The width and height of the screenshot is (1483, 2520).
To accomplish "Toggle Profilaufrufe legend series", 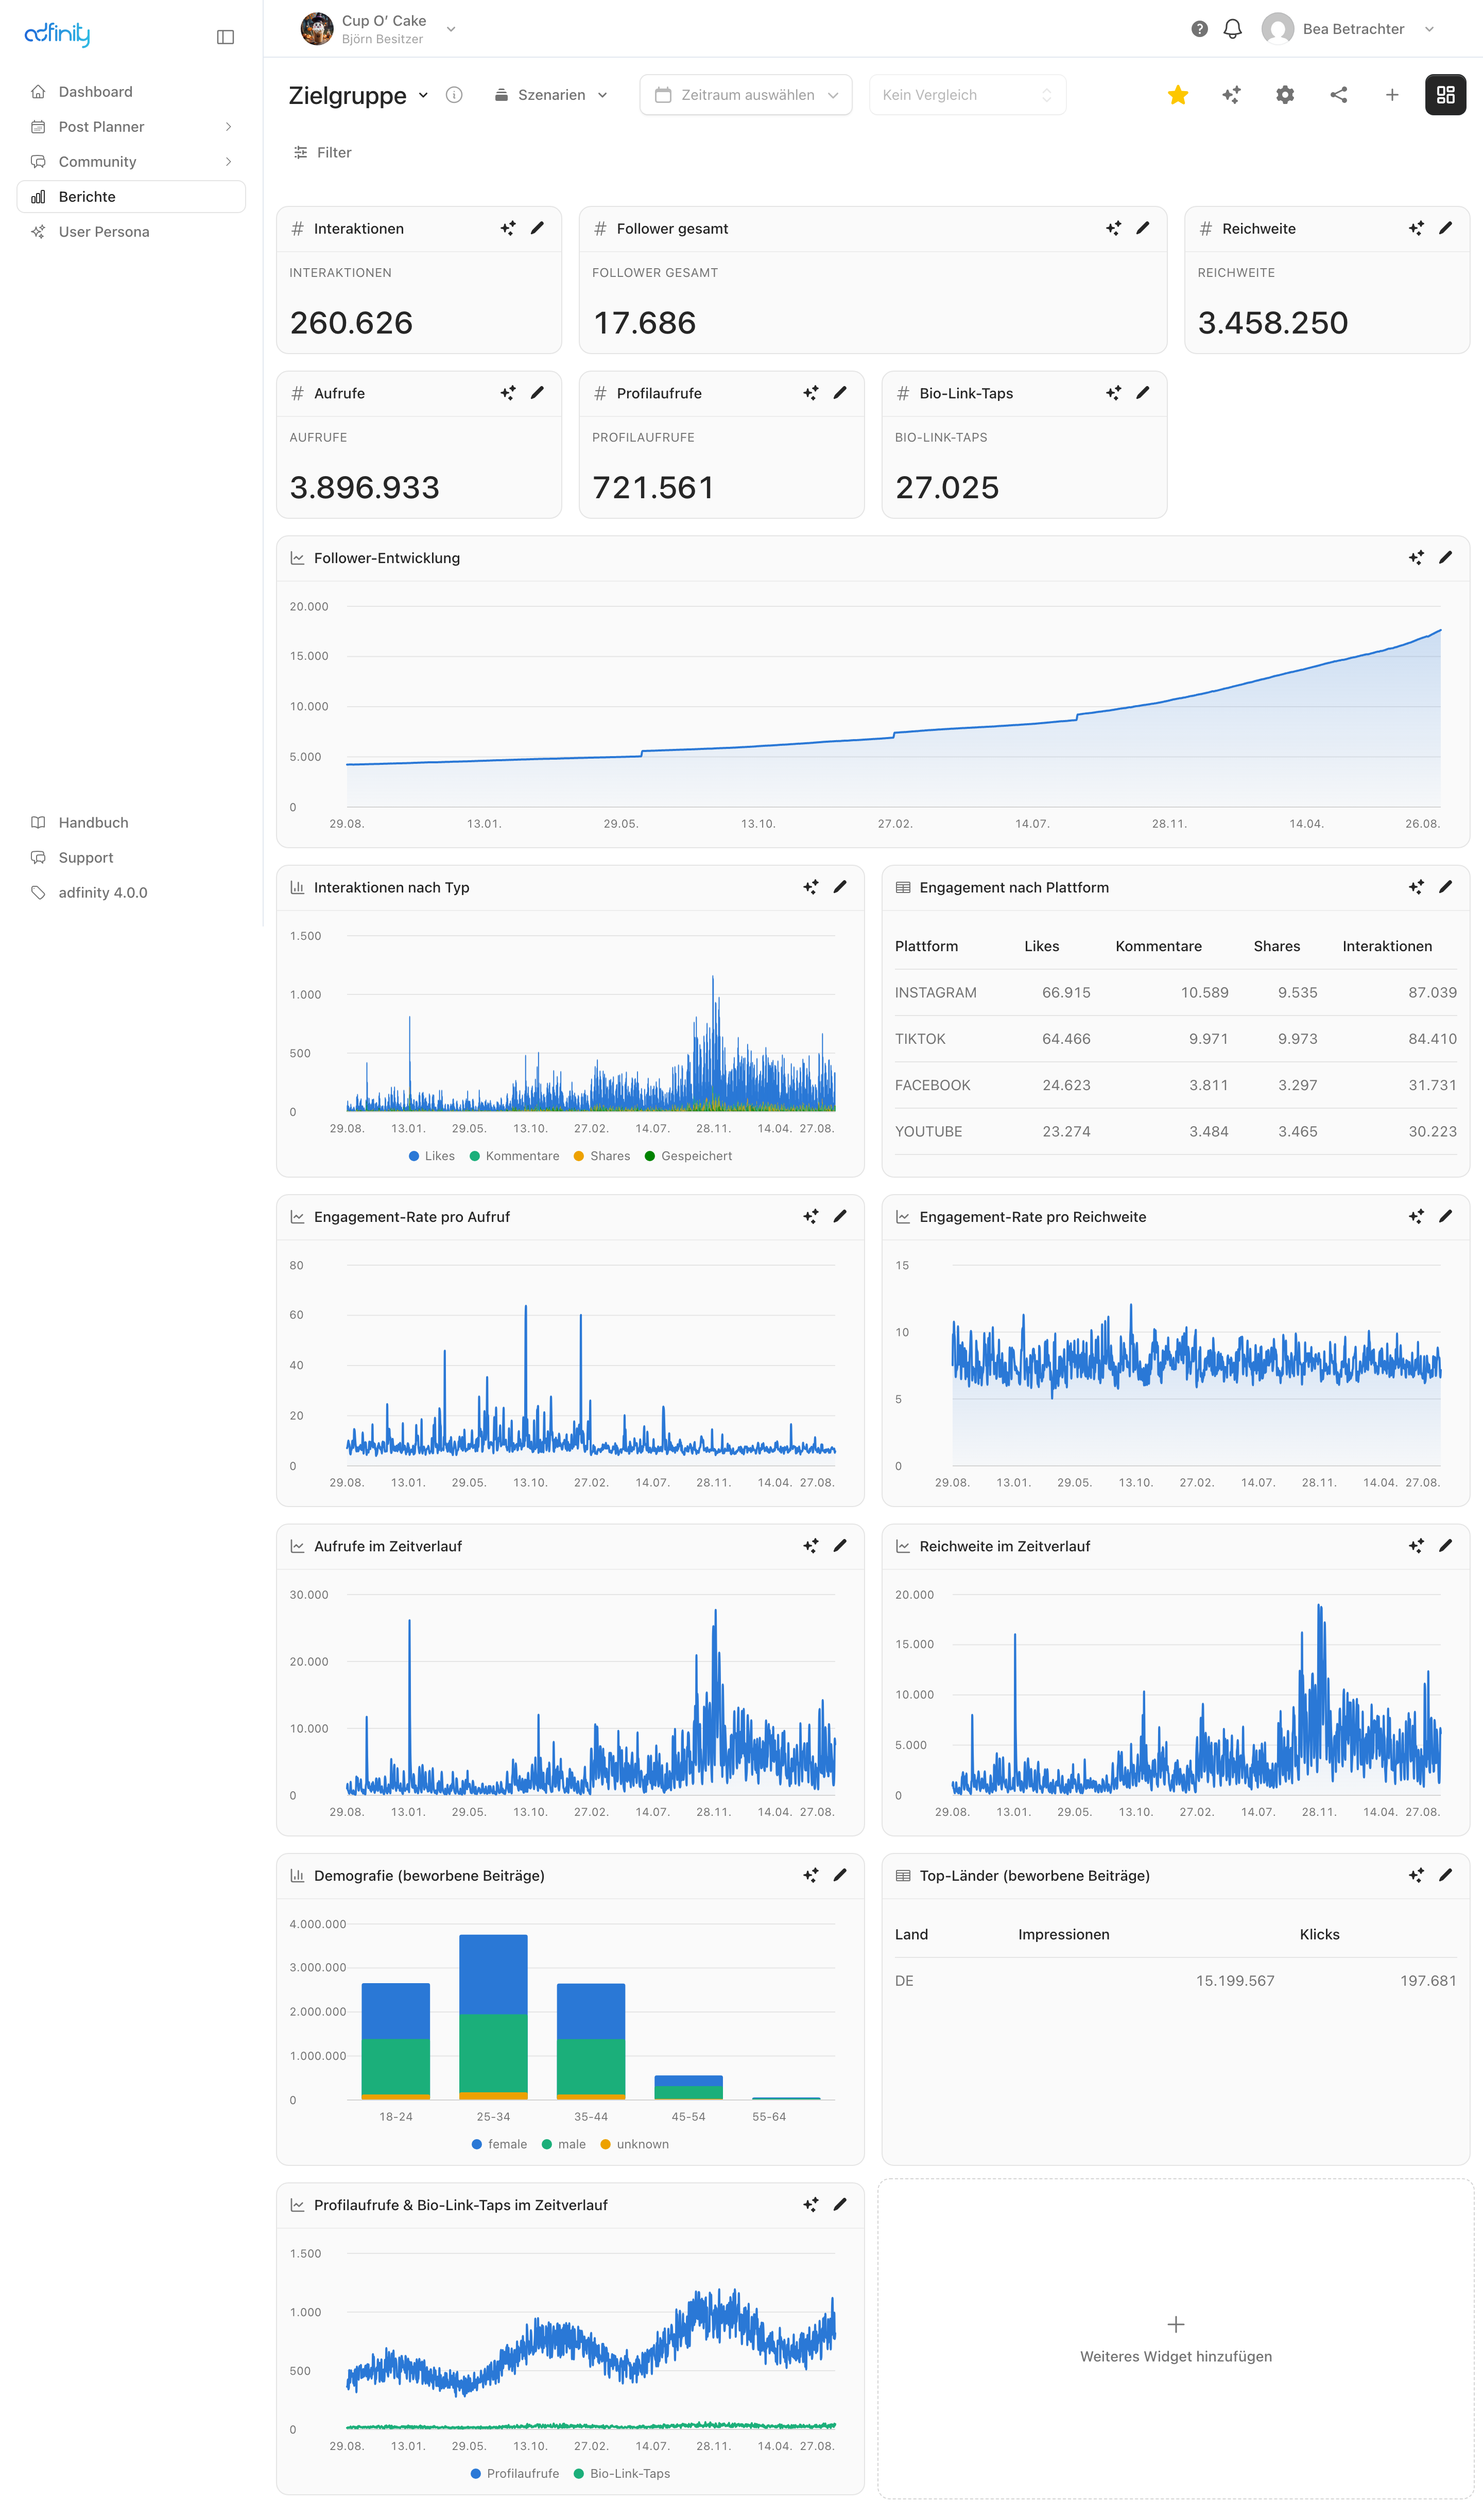I will pyautogui.click(x=514, y=2473).
